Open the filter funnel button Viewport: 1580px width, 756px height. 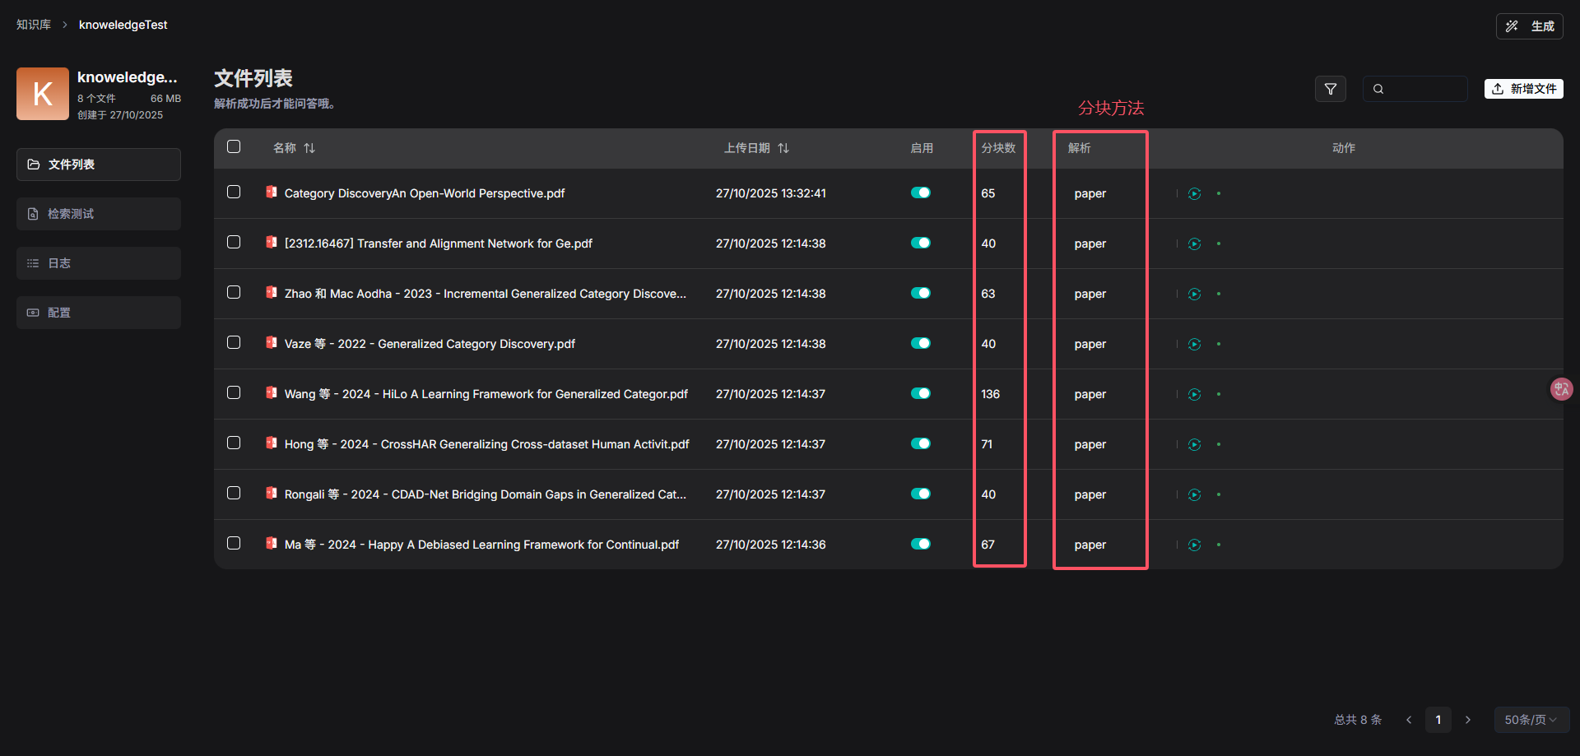1331,89
